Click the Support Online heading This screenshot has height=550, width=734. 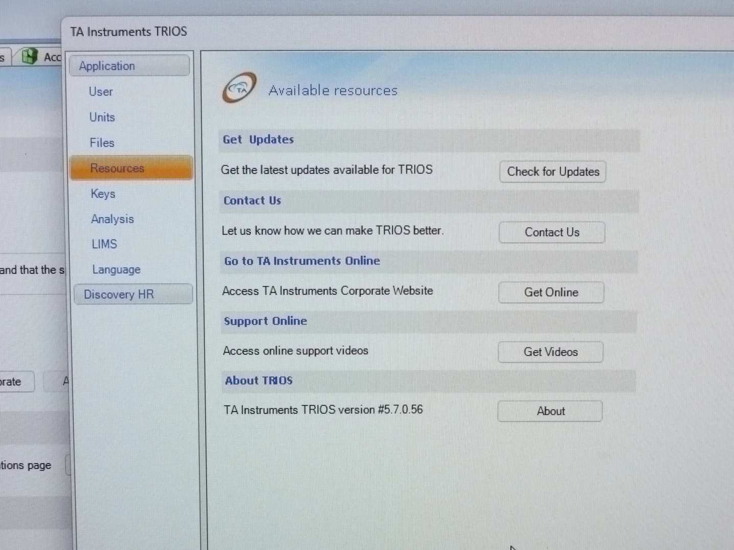[265, 321]
